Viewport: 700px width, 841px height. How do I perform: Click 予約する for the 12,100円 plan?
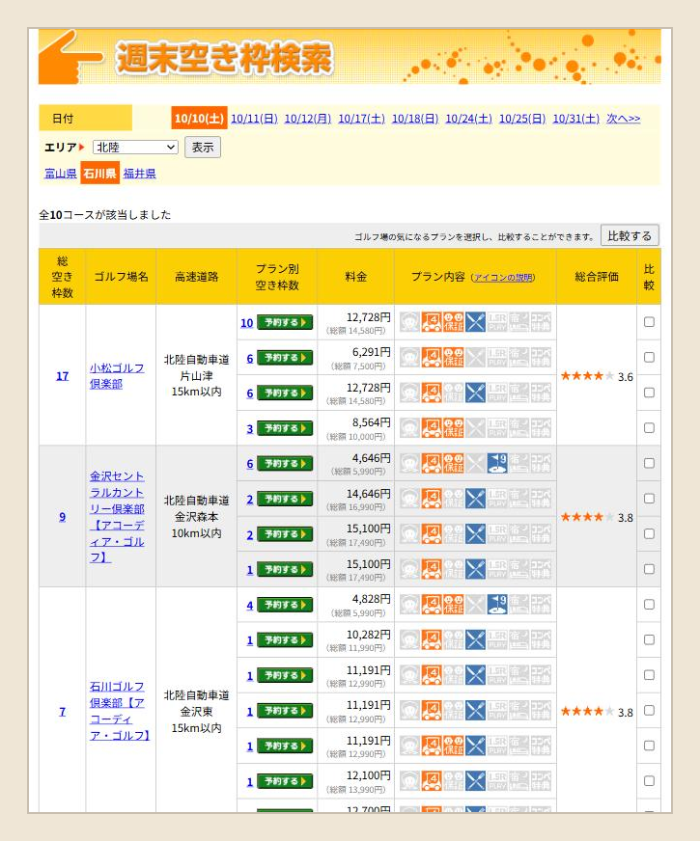(x=285, y=781)
